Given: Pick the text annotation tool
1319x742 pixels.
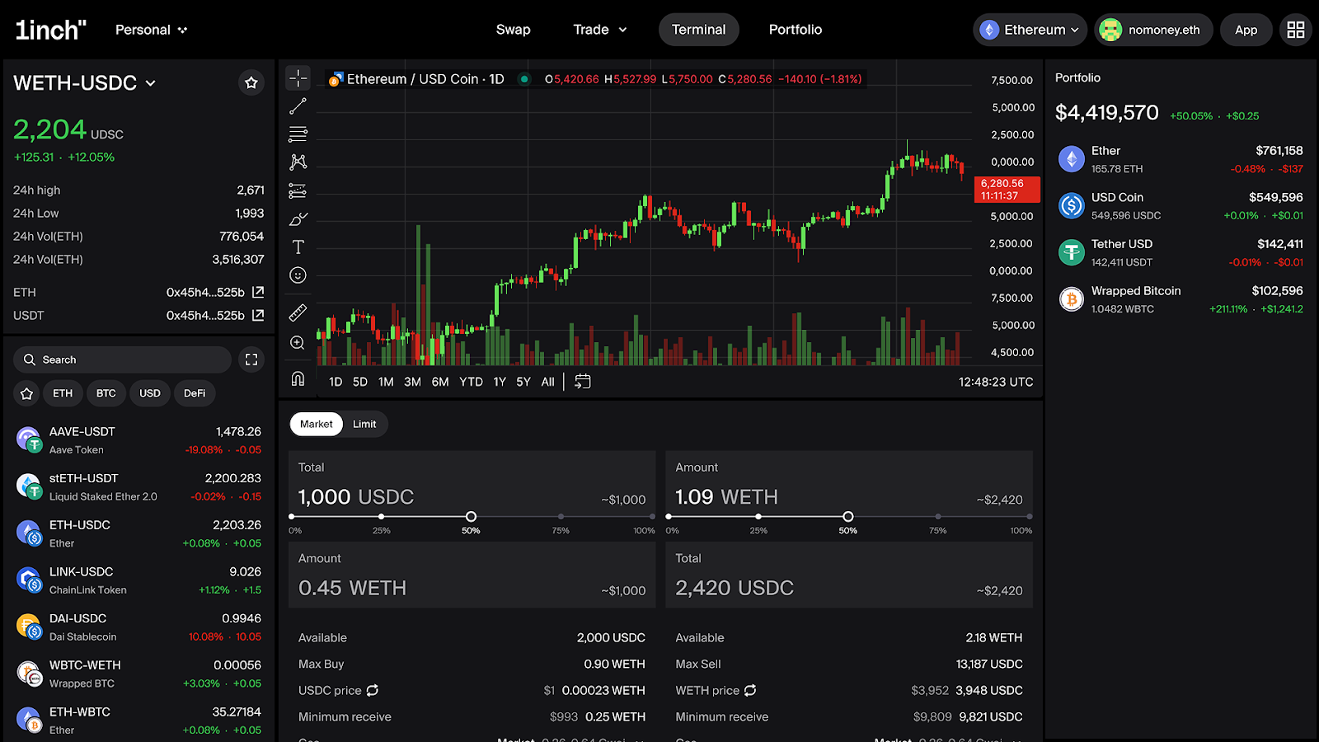Looking at the screenshot, I should tap(298, 247).
